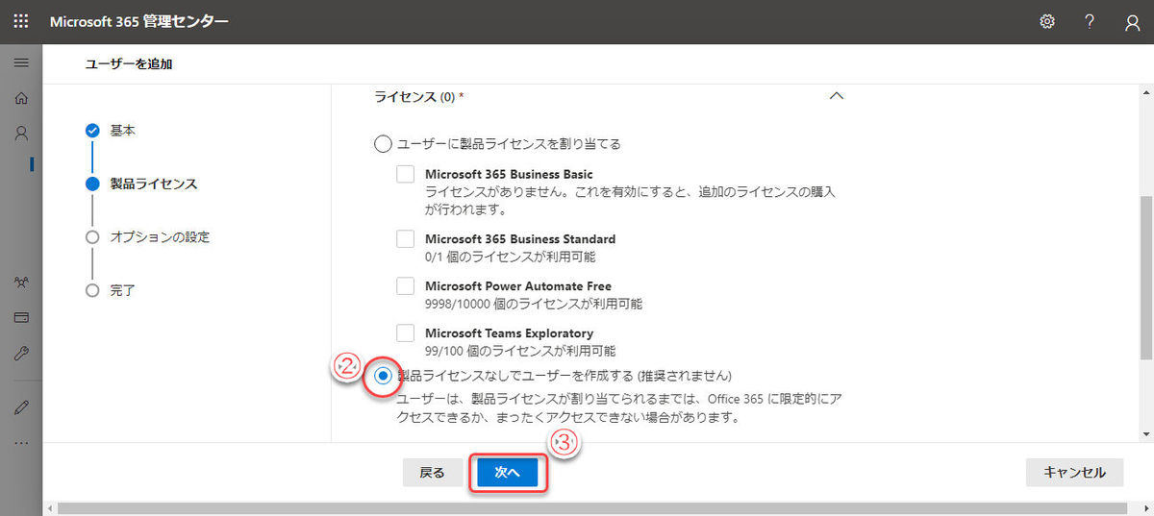Jump to the 完了 step

click(123, 289)
